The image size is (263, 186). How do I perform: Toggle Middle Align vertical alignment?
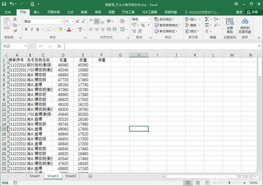click(97, 21)
